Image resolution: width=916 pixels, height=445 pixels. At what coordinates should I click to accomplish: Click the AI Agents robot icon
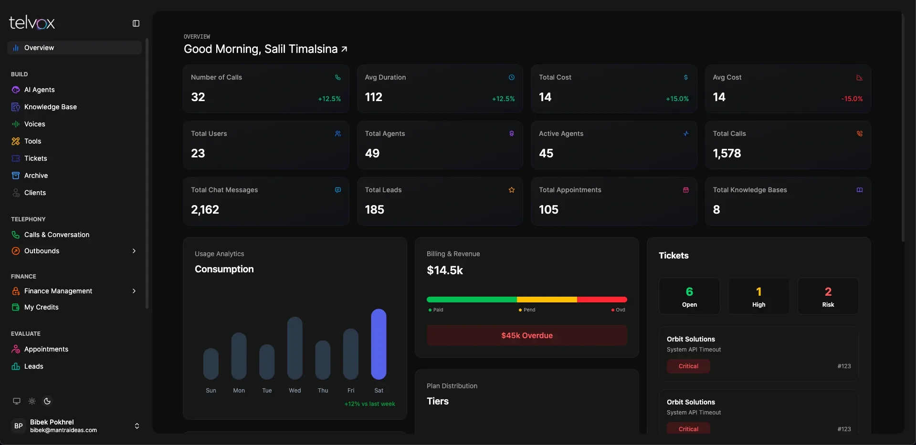[16, 90]
